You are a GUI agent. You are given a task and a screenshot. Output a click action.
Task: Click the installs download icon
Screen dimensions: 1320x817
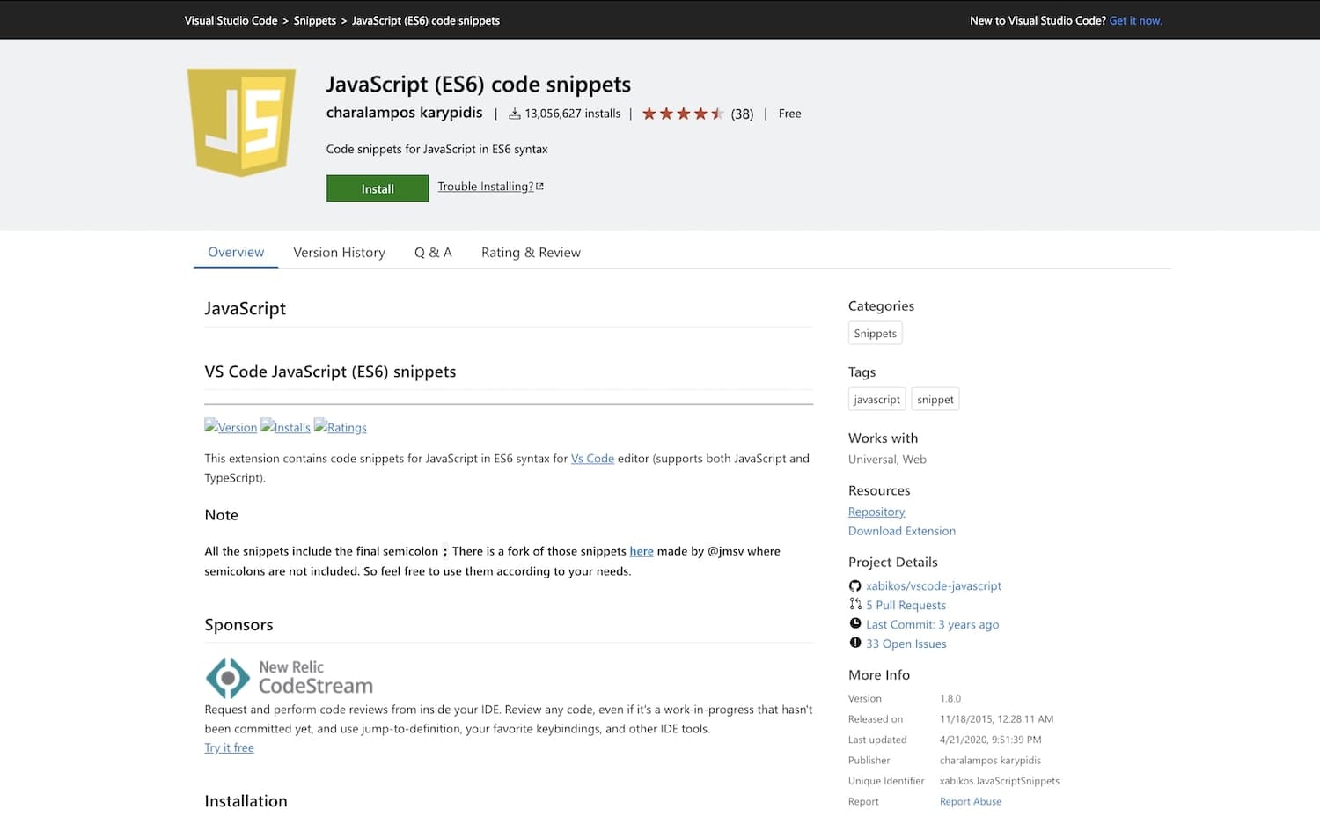pos(514,114)
